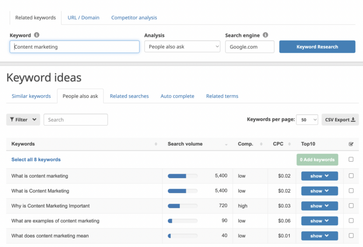This screenshot has height=247, width=363.
Task: Sort the Search volume column descending arrow
Action: 226,145
